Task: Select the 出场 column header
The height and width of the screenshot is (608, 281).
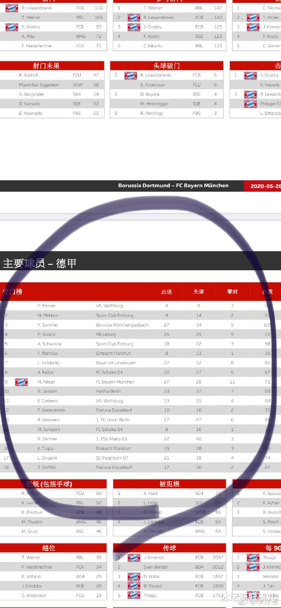Action: pyautogui.click(x=167, y=292)
